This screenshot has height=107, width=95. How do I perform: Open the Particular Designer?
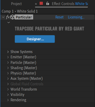35,39
